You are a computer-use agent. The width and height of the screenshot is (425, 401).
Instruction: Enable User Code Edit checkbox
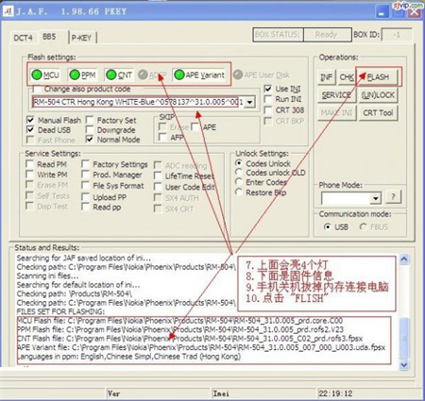click(158, 187)
